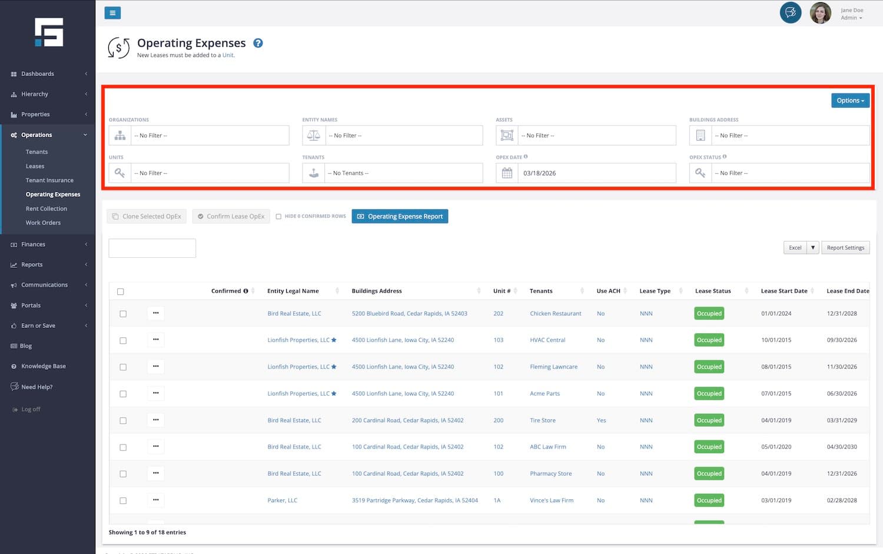Viewport: 883px width, 554px height.
Task: Open the Opex Status filter dropdown
Action: 790,173
